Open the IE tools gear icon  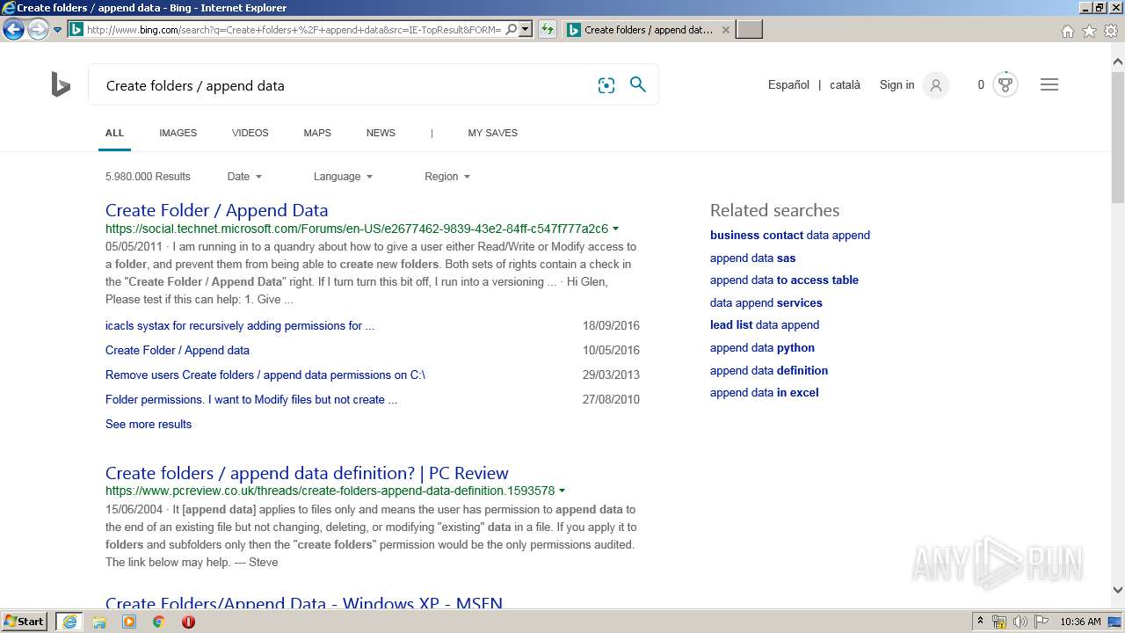[1111, 31]
